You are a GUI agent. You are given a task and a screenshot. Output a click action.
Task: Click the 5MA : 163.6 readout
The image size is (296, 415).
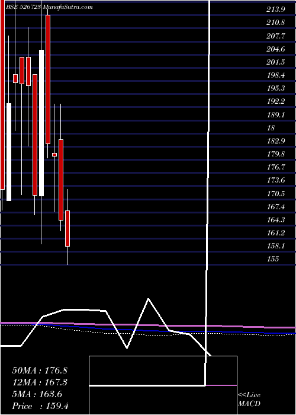37,394
